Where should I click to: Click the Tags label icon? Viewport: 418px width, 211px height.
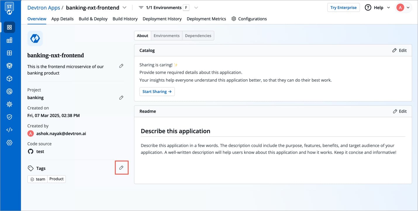(x=30, y=168)
